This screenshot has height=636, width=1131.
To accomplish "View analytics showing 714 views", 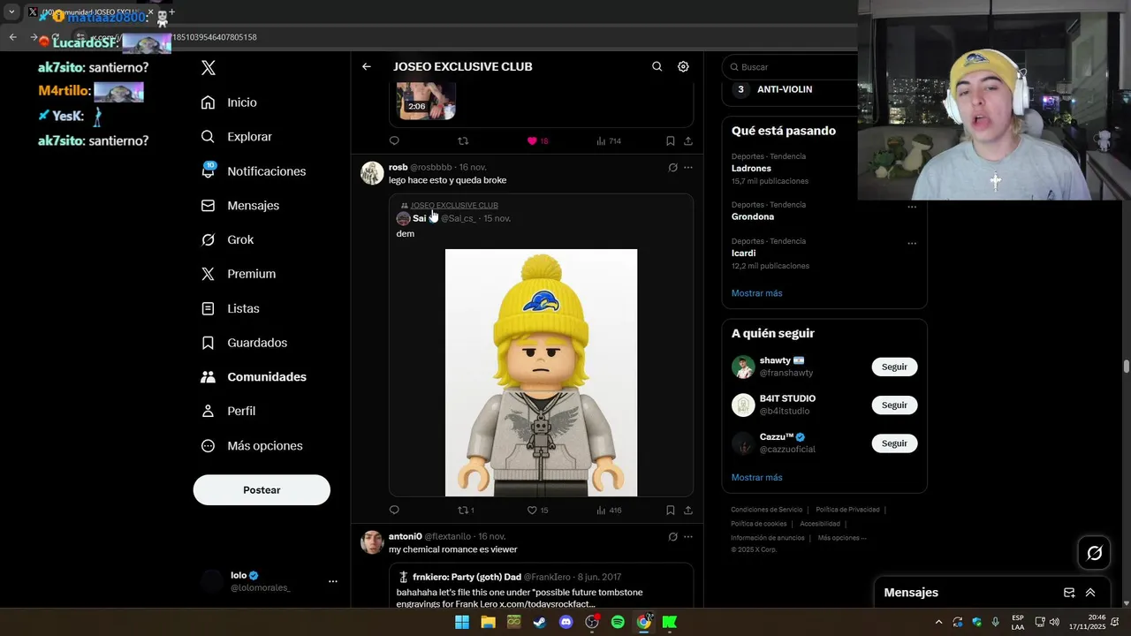I will pyautogui.click(x=609, y=140).
